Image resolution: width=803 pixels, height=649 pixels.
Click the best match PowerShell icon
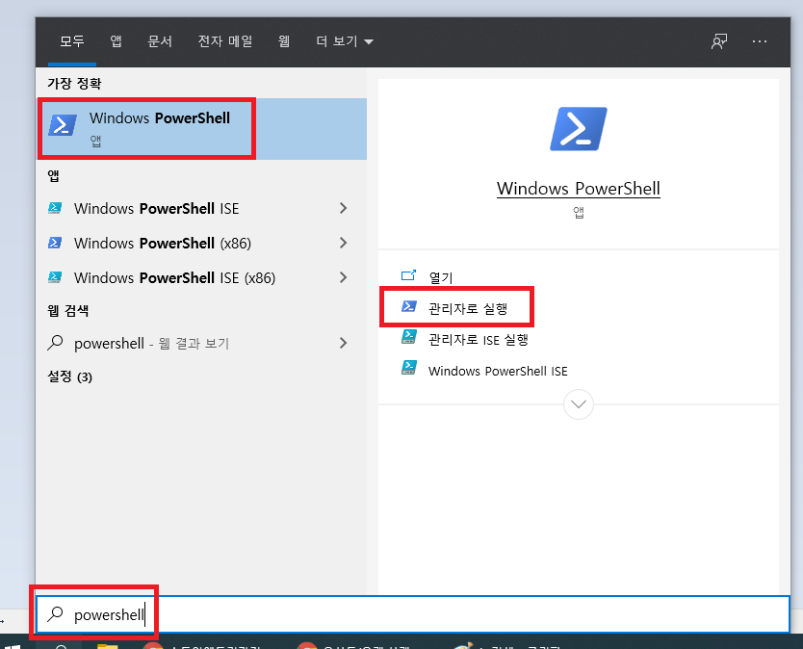63,125
